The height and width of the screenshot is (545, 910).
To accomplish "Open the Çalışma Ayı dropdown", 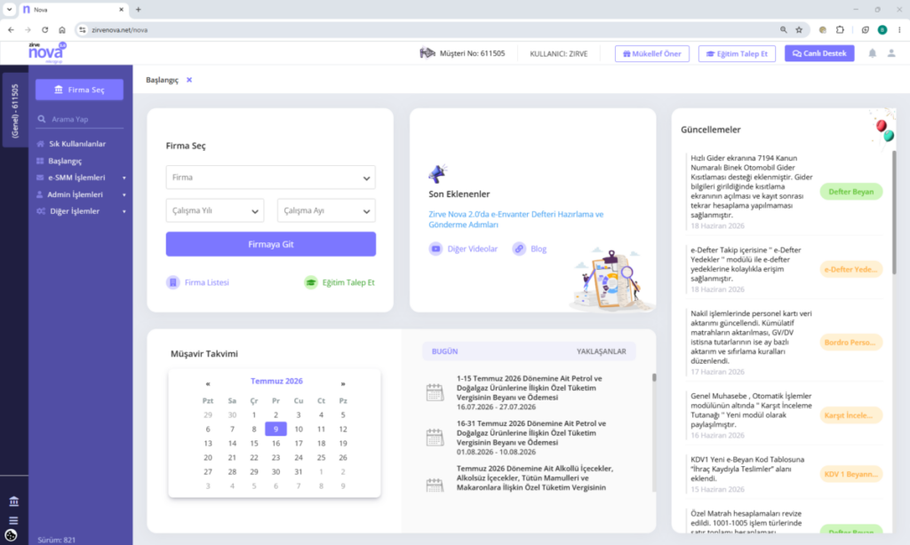I will point(326,210).
